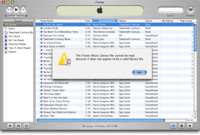Open the My Top Rated playlist
This screenshot has height=135, width=200.
coord(18,40)
